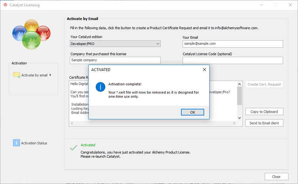
Task: Click the green Activated checkmark icon
Action: 73,148
